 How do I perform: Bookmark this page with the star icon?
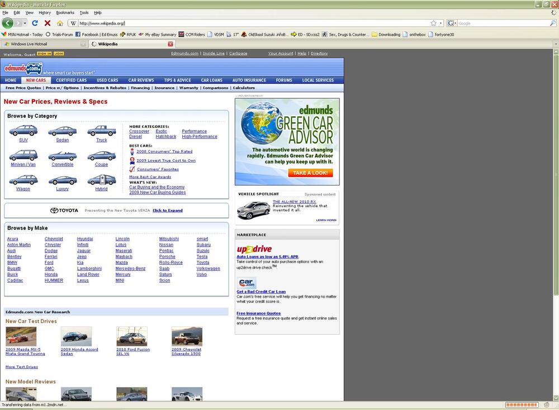coord(434,23)
